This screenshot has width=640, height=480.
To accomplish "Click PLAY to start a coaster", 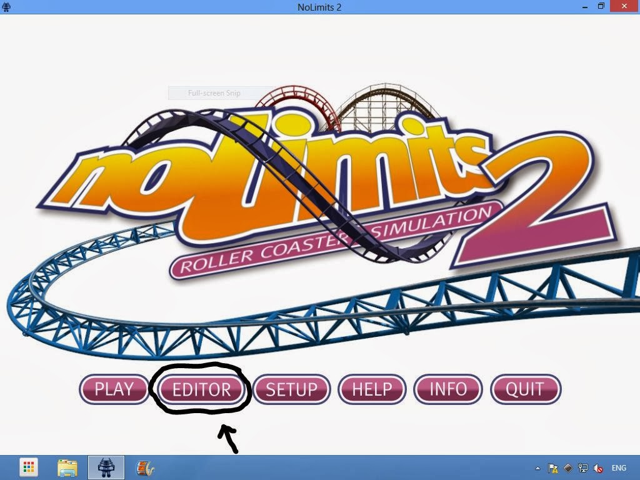I will point(114,389).
